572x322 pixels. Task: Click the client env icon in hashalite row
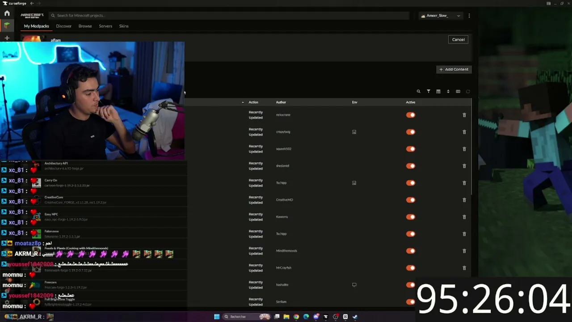tap(354, 285)
